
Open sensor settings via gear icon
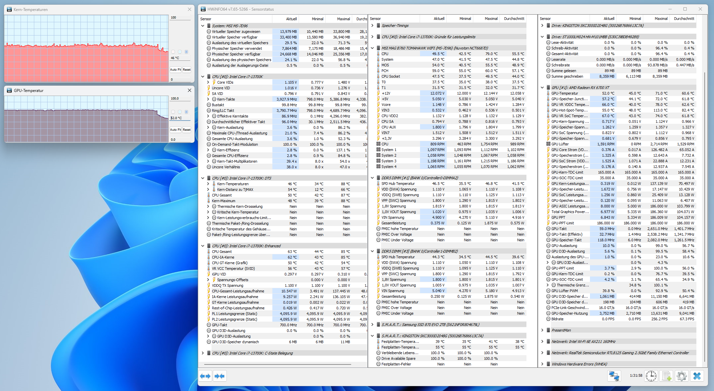(x=681, y=376)
